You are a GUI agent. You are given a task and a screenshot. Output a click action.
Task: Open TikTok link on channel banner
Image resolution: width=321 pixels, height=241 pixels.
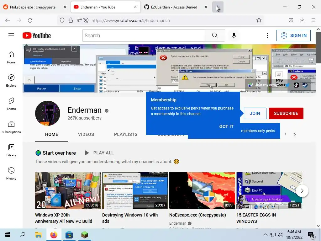point(296,85)
